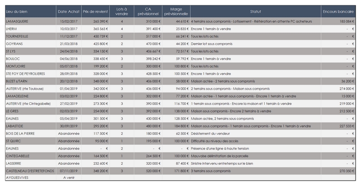Select the AYGUESVIVES cell
Screen dimensions: 361x186
point(31,177)
